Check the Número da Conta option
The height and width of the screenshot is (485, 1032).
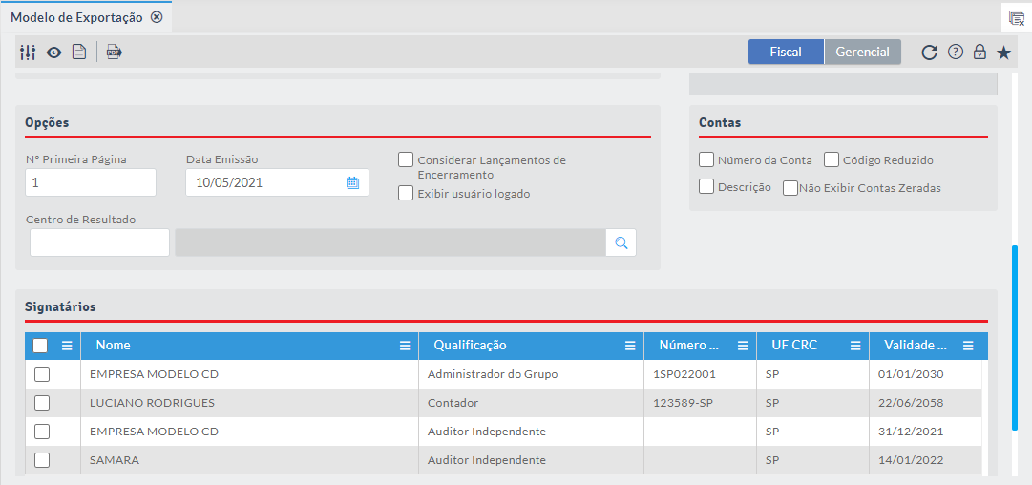tap(706, 159)
